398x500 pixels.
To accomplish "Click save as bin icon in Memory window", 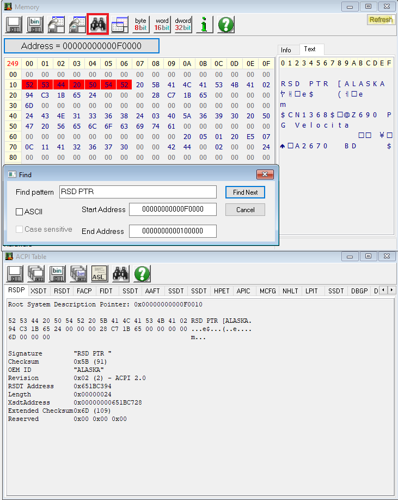I will (x=35, y=25).
